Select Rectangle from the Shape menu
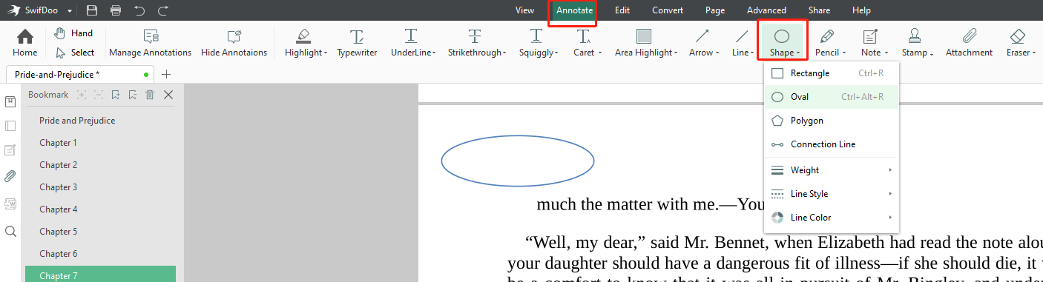The height and width of the screenshot is (282, 1043). [x=832, y=73]
